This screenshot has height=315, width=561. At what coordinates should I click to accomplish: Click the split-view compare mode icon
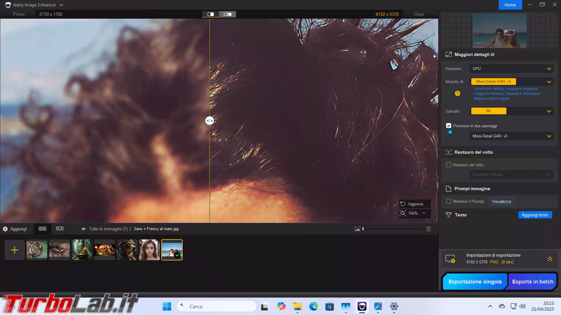click(x=210, y=14)
